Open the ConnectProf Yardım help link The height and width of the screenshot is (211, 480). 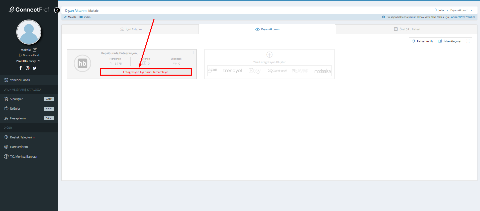tap(462, 17)
